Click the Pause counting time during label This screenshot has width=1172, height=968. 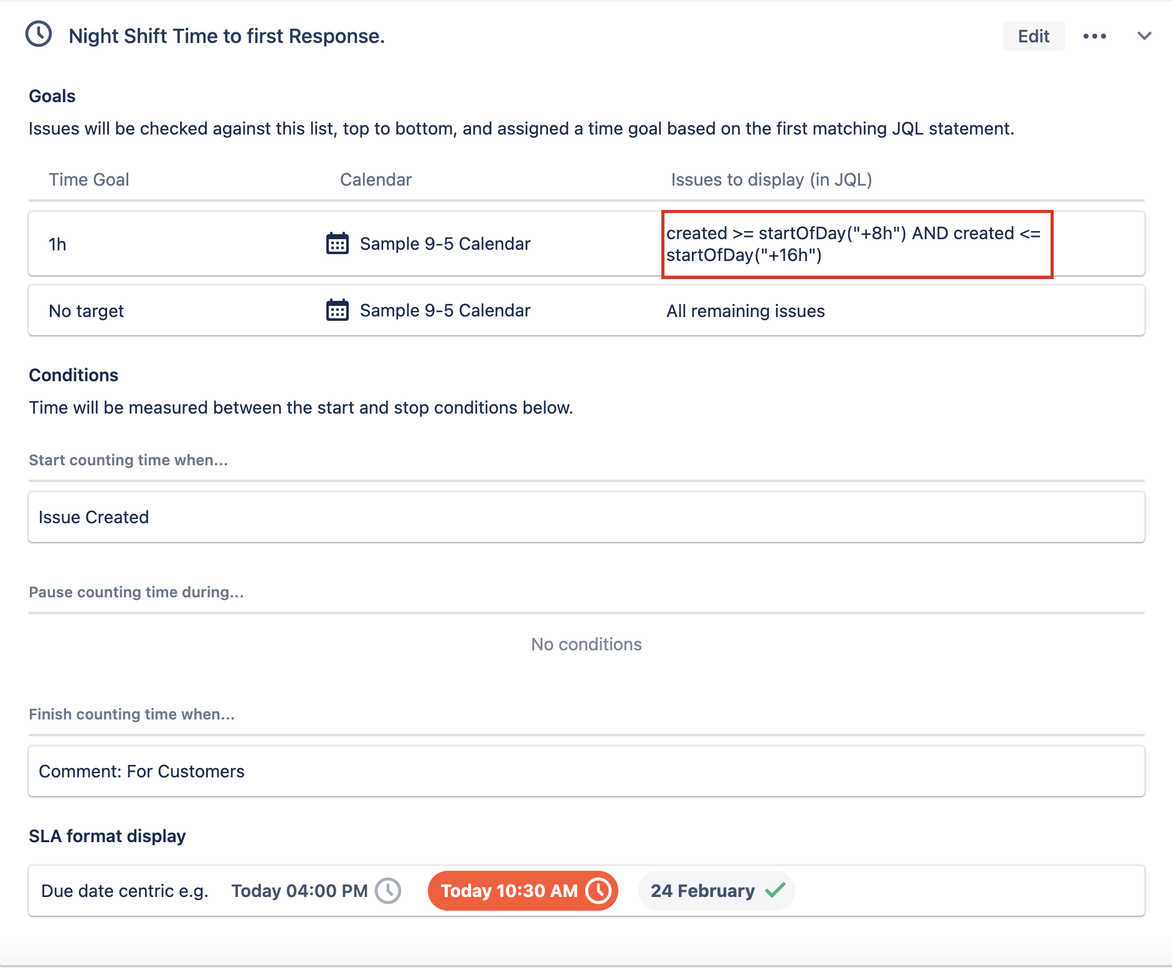[x=136, y=592]
